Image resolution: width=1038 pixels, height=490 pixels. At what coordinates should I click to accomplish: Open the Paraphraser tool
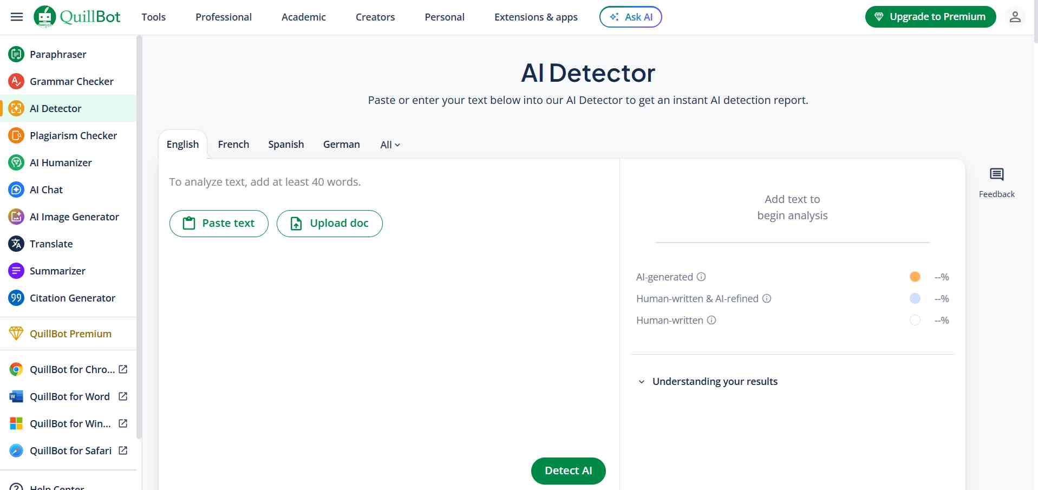click(x=57, y=54)
